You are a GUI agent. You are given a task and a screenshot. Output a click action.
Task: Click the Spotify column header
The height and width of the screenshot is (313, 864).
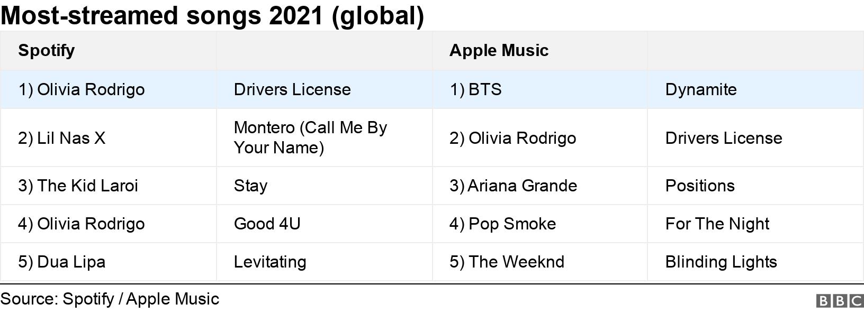point(47,50)
